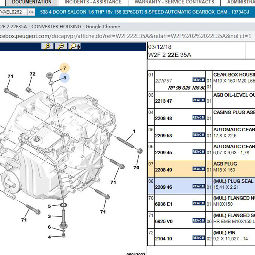The image size is (255, 255).
Task: Click callout number 70 on diagram
Action: pyautogui.click(x=136, y=168)
